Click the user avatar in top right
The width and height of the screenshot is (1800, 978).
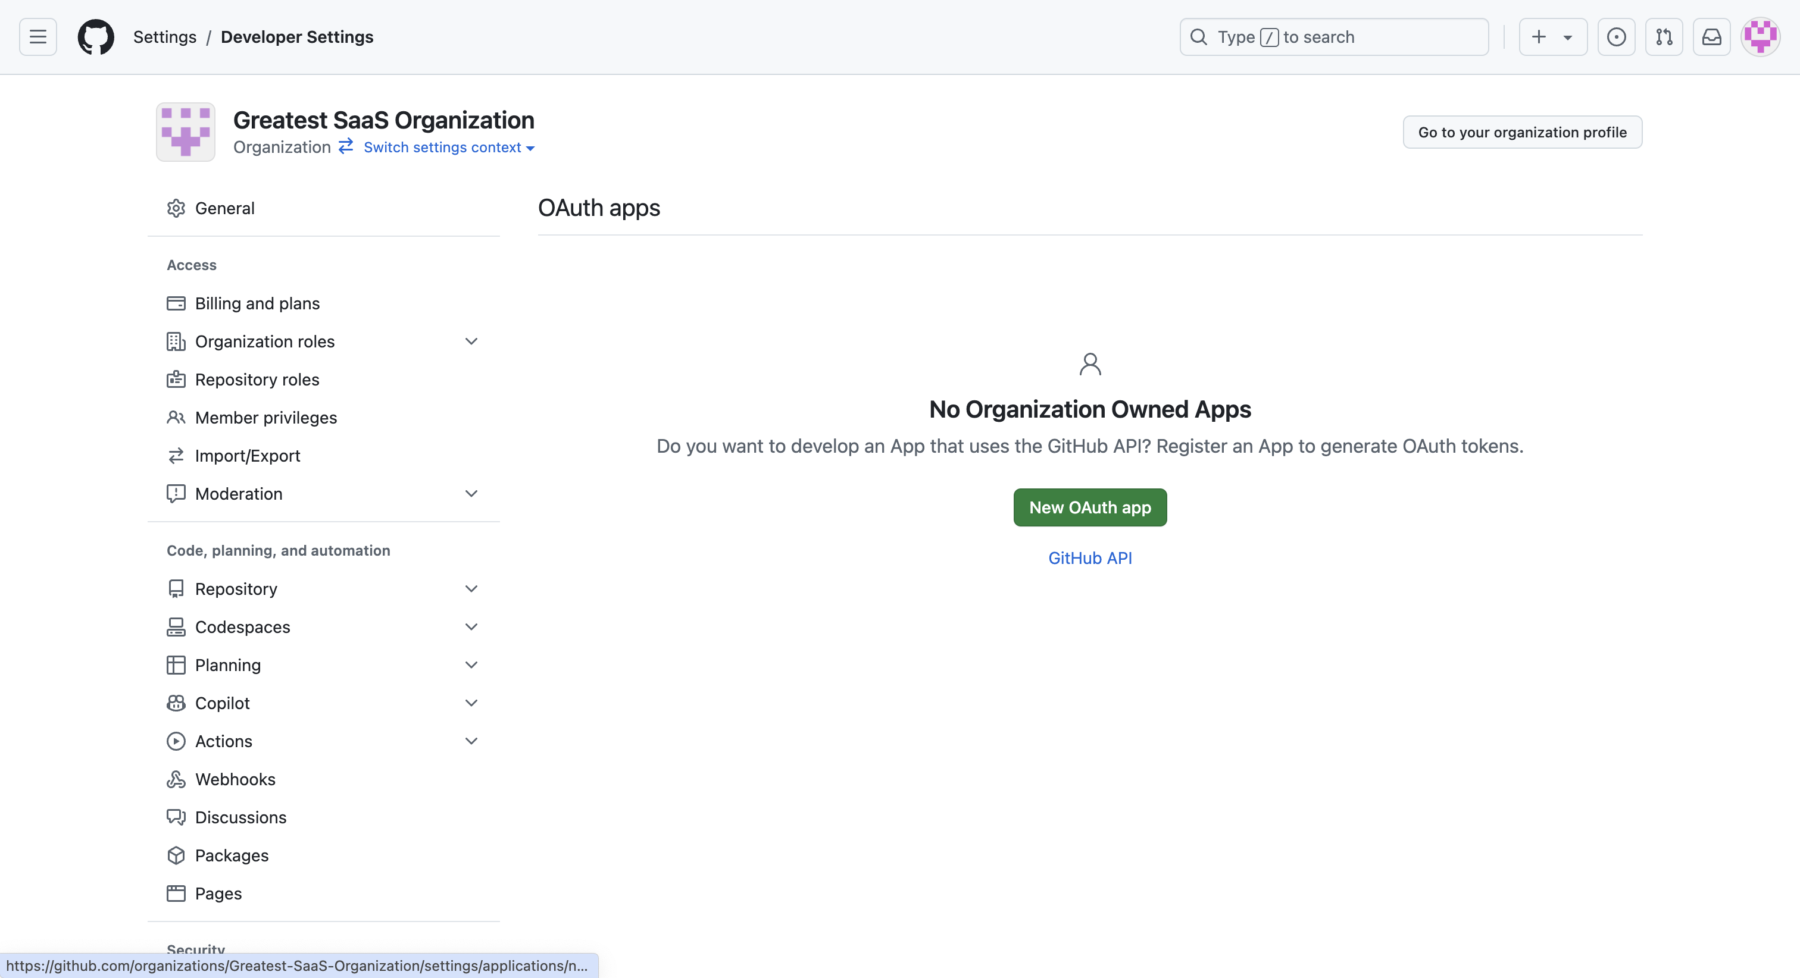coord(1760,37)
